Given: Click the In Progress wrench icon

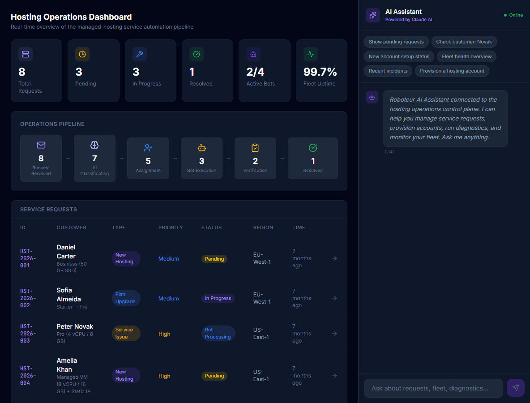Looking at the screenshot, I should coord(139,54).
